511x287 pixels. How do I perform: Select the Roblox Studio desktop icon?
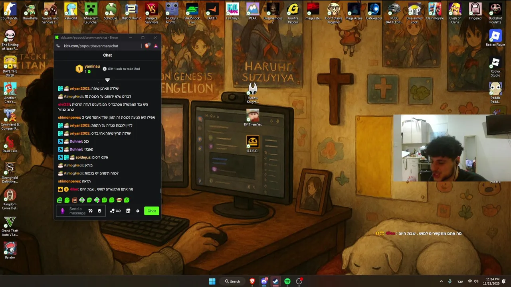(x=495, y=67)
